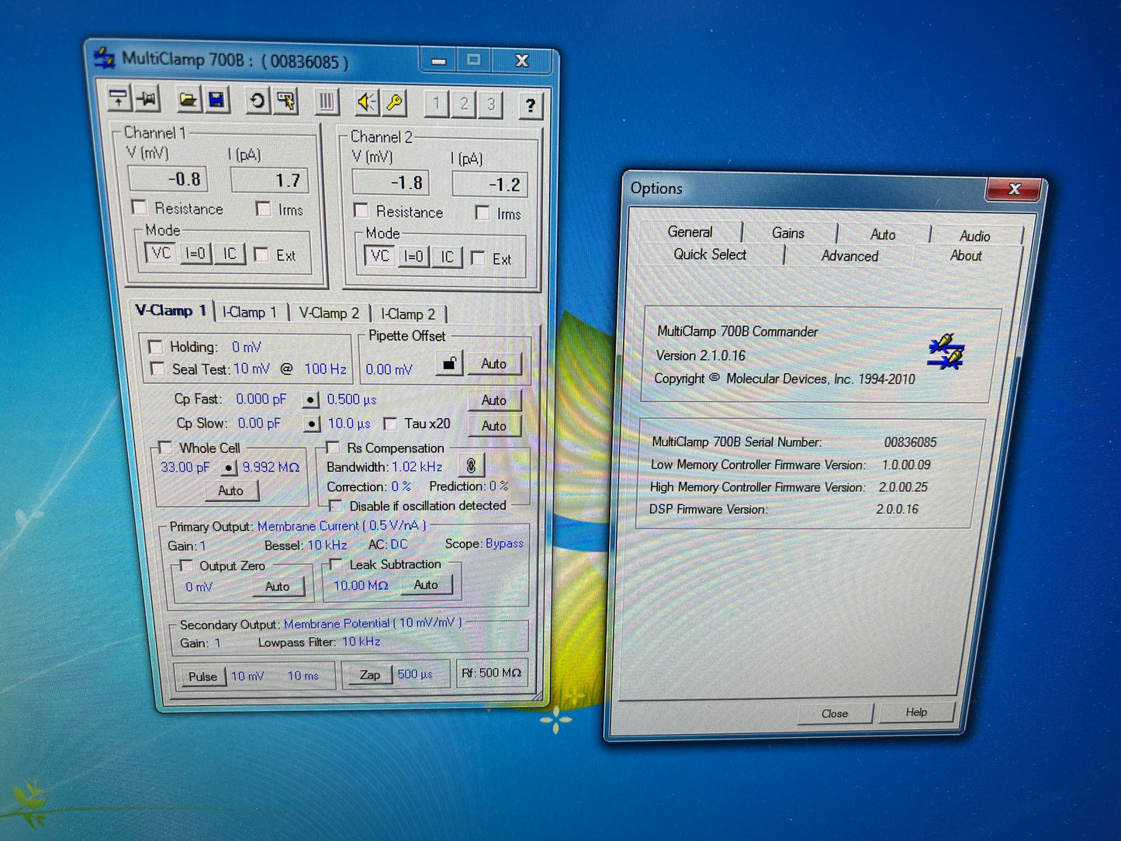Click the pushpin always-on-top icon
Viewport: 1121px width, 841px height.
[x=147, y=99]
